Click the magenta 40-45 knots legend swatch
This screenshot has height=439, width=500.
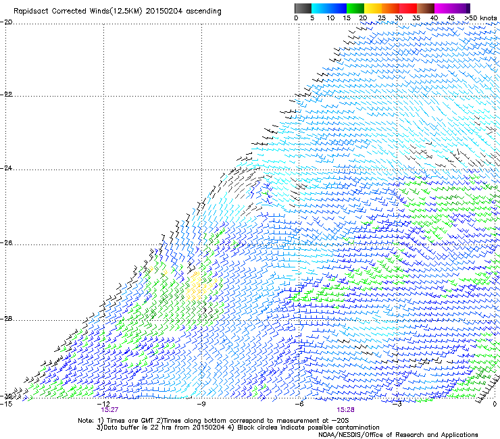[443, 8]
